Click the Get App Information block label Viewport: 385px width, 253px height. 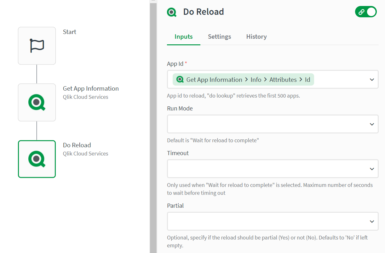91,88
